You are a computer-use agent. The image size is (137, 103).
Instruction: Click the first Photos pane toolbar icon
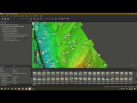(33, 70)
